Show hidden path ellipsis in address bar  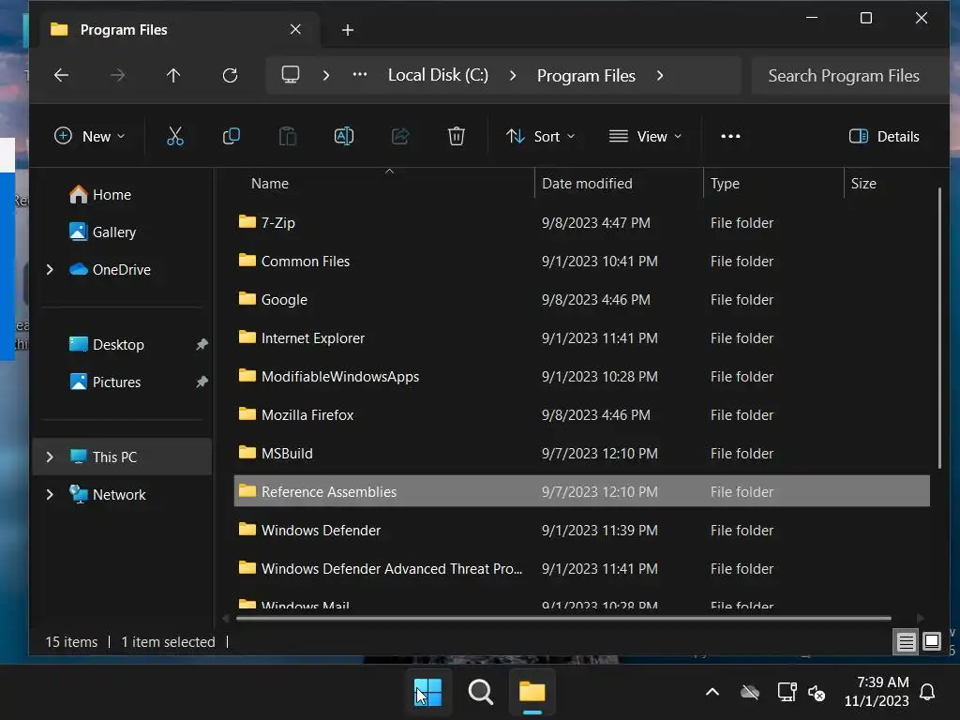[x=360, y=75]
